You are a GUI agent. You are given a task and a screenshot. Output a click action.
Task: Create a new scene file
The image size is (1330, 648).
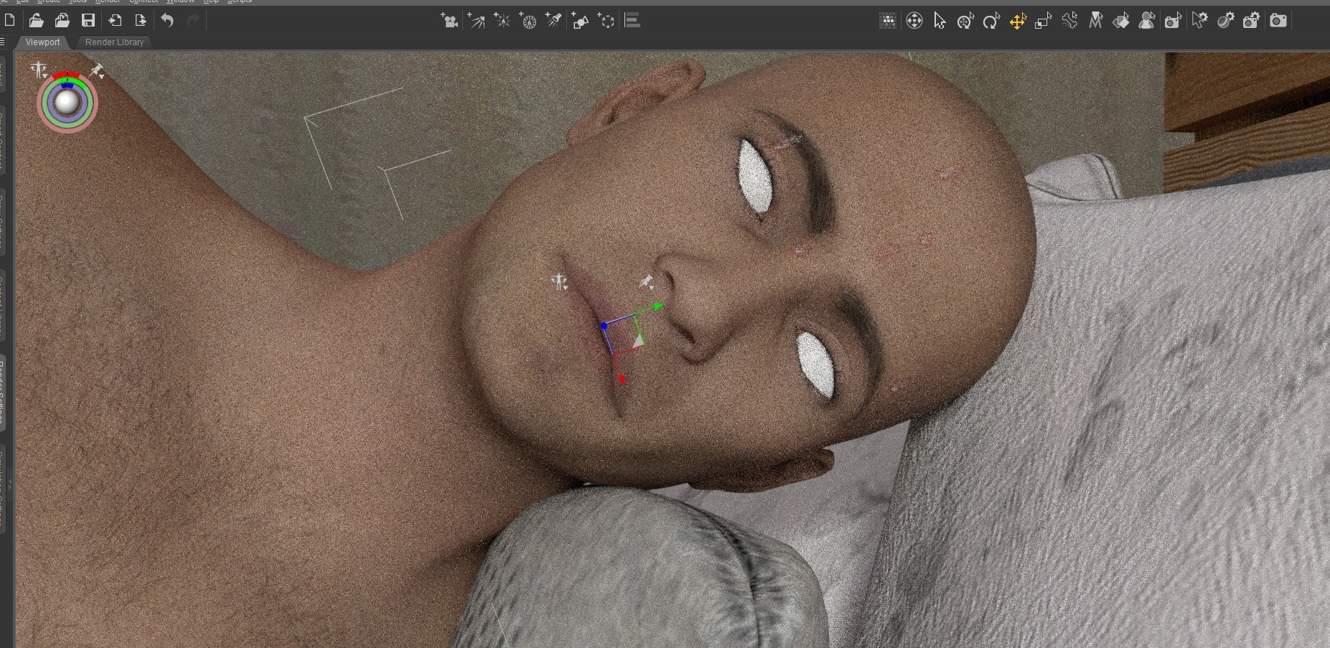[x=10, y=21]
